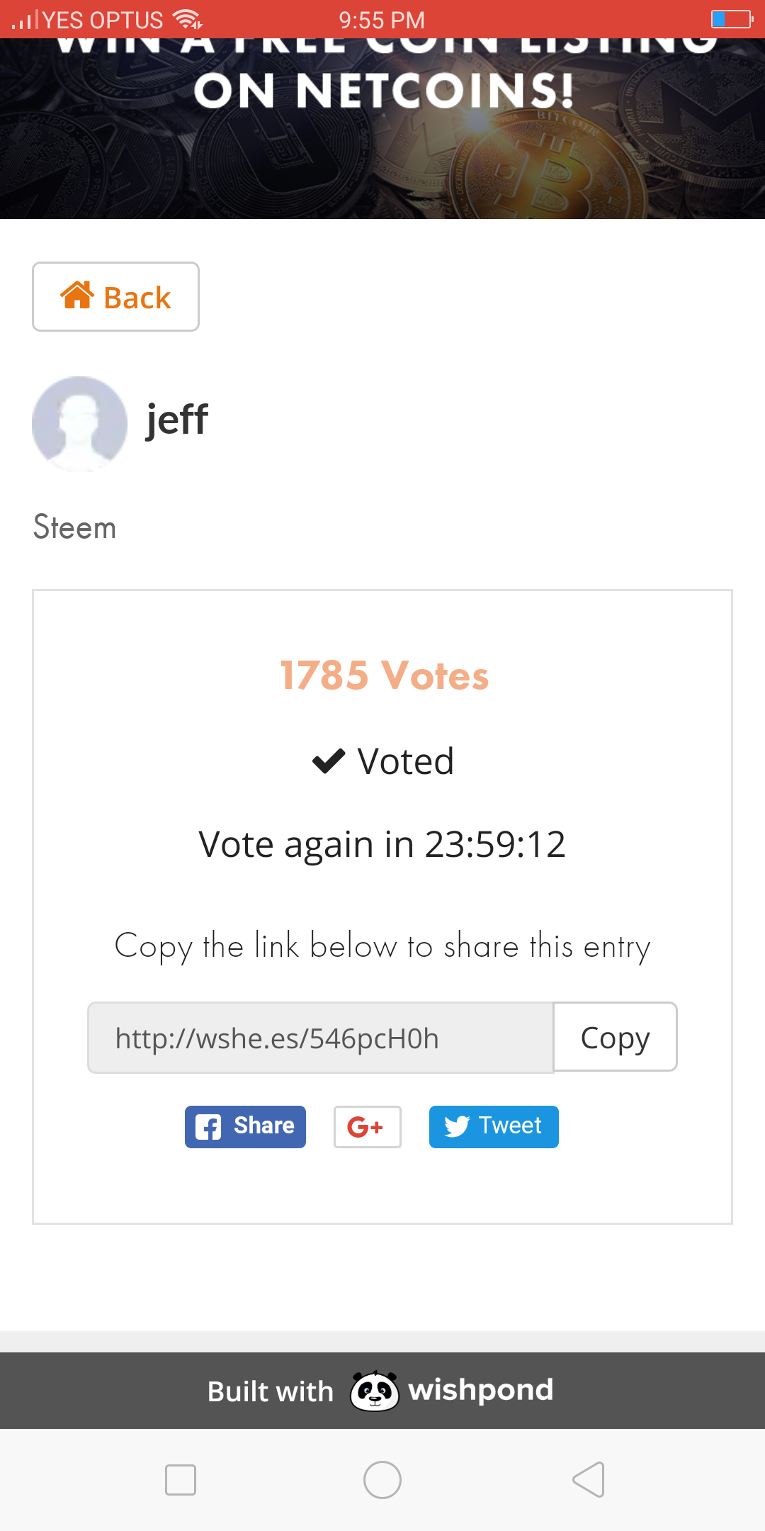Tap the battery indicator in status bar

[x=732, y=19]
